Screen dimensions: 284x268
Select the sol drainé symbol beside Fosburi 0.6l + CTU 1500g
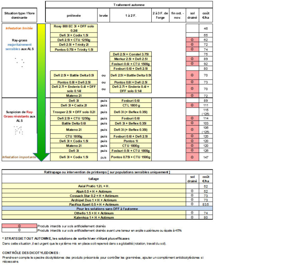pyautogui.click(x=193, y=64)
